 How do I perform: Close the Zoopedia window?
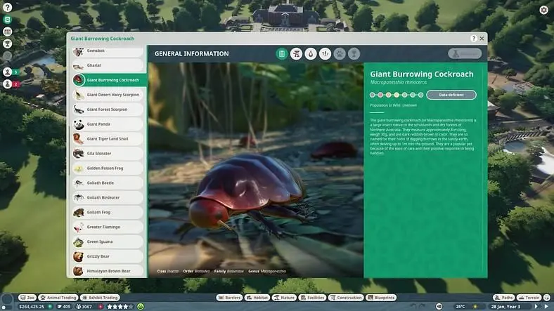click(482, 39)
